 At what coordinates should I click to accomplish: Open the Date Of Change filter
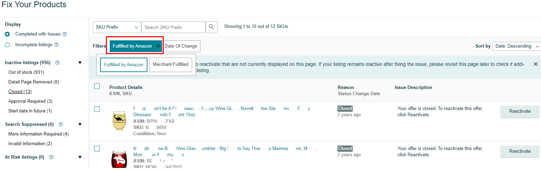point(181,46)
